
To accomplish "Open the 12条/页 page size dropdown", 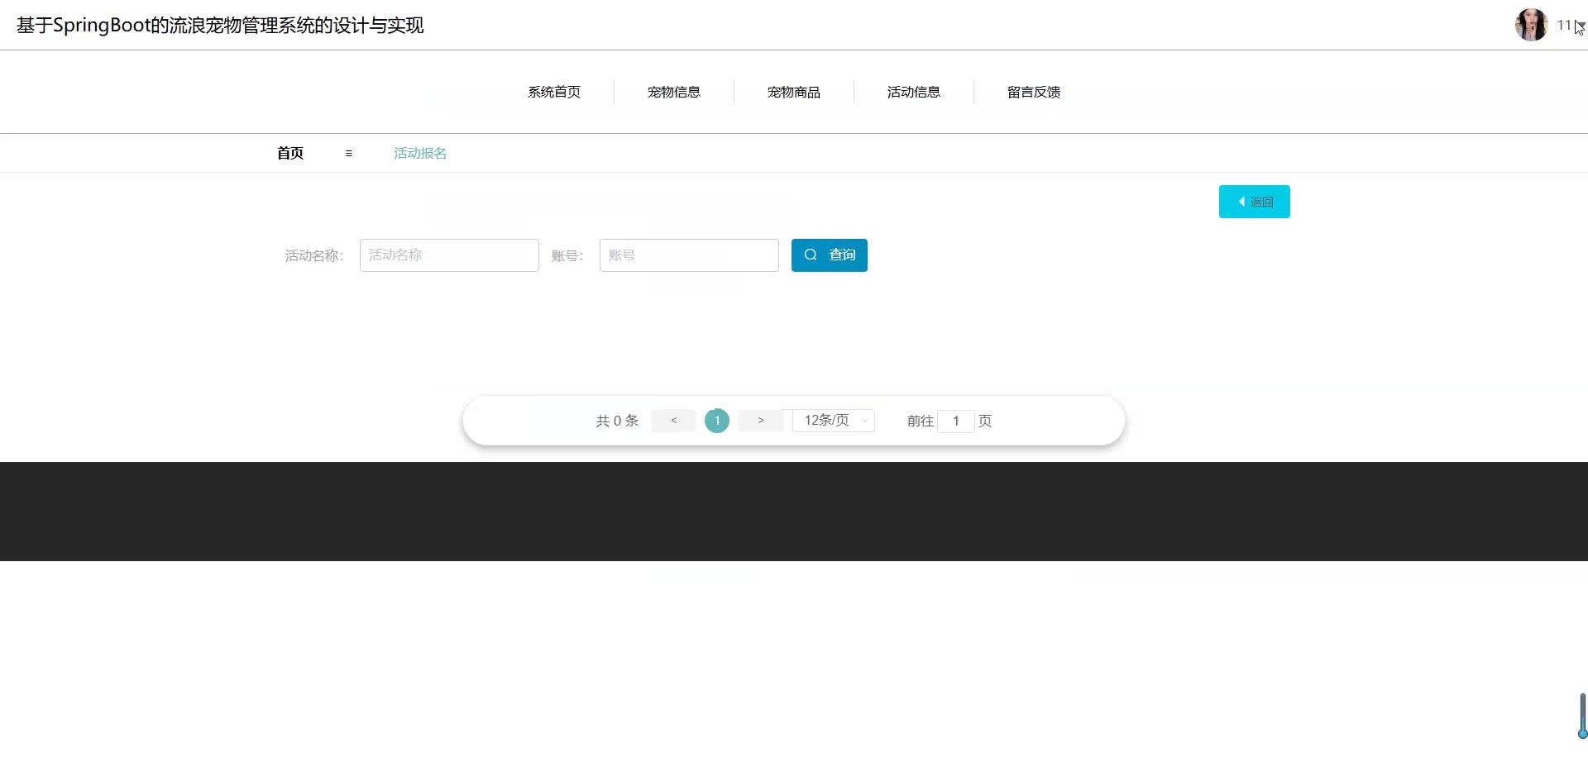I will 834,421.
